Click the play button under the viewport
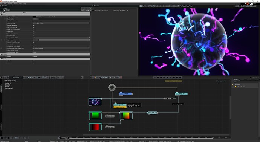Image resolution: width=260 pixels, height=142 pixels. pyautogui.click(x=167, y=78)
